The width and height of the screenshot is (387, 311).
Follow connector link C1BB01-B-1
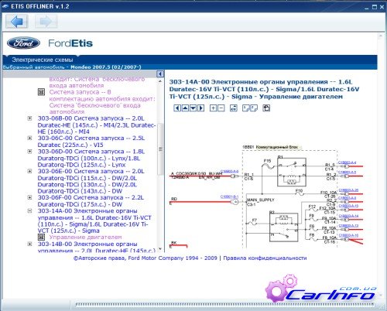229,197
